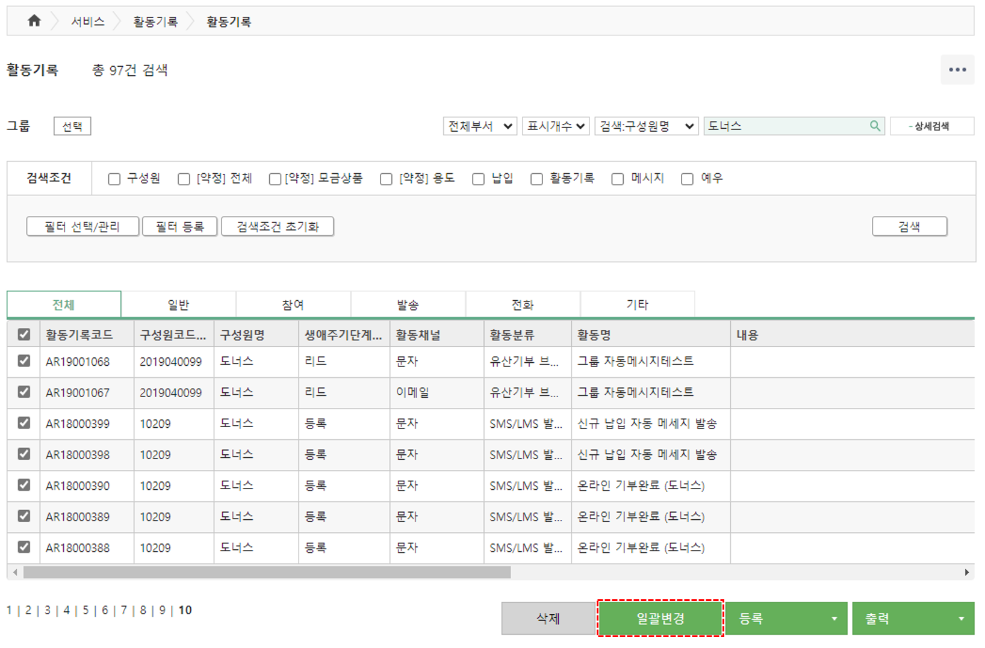Screen dimensions: 985x648
Task: Uncheck the select-all header checkbox
Action: [24, 335]
